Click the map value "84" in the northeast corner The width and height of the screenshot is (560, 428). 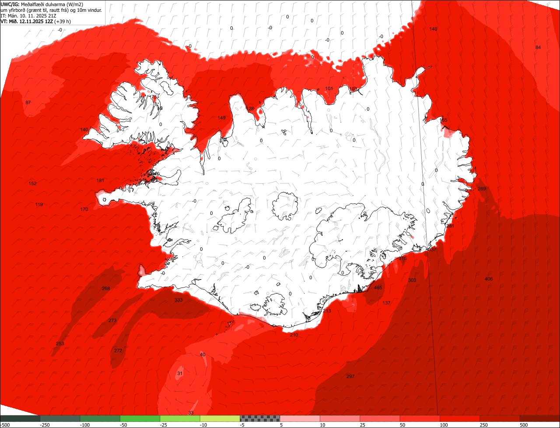click(x=538, y=47)
